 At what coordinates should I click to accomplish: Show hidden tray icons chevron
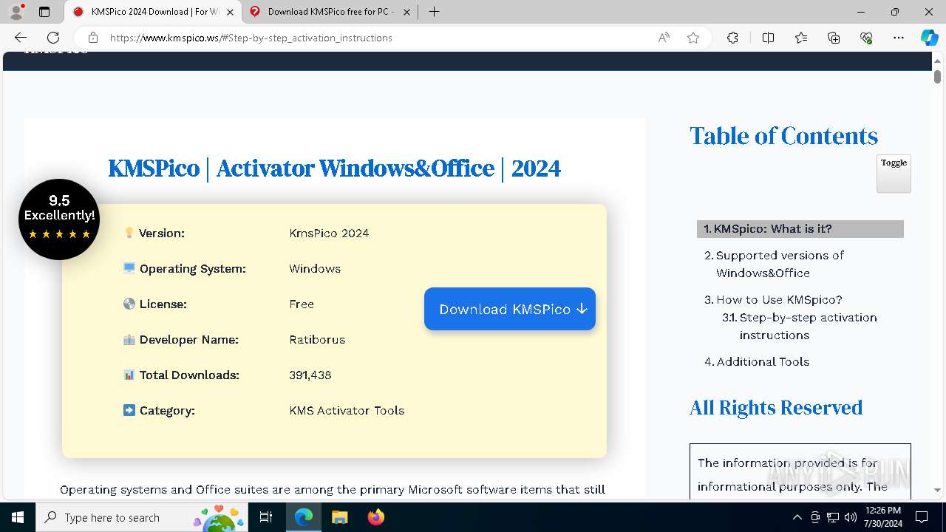click(x=797, y=517)
